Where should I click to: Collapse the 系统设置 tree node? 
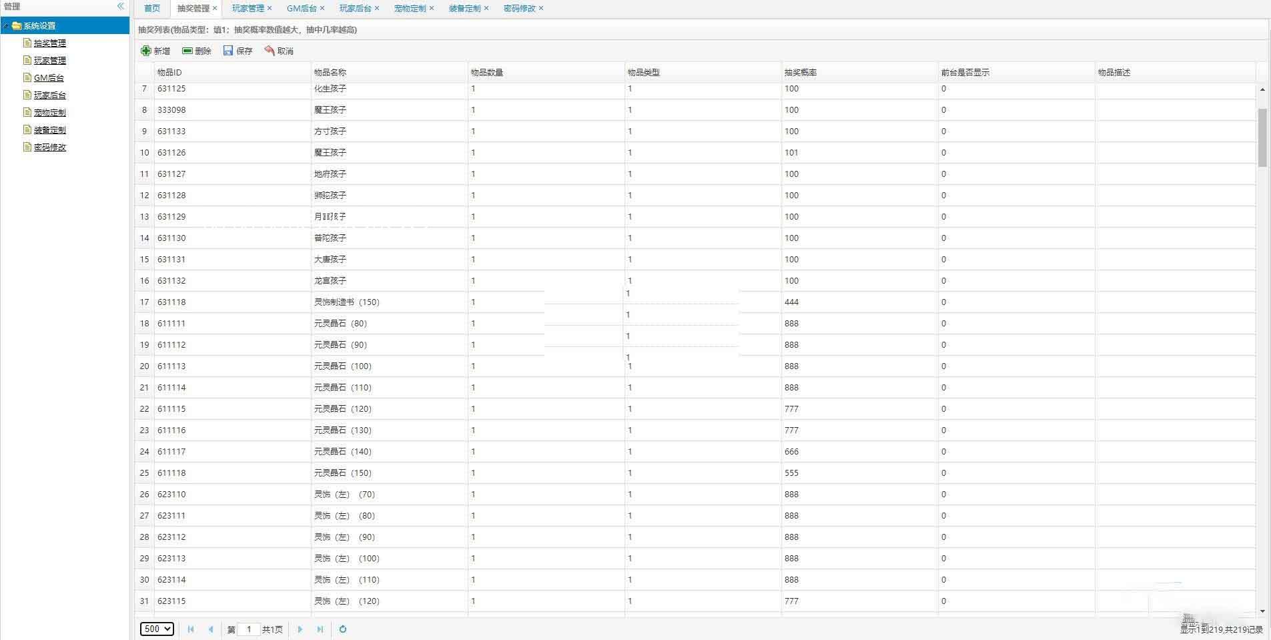[5, 26]
